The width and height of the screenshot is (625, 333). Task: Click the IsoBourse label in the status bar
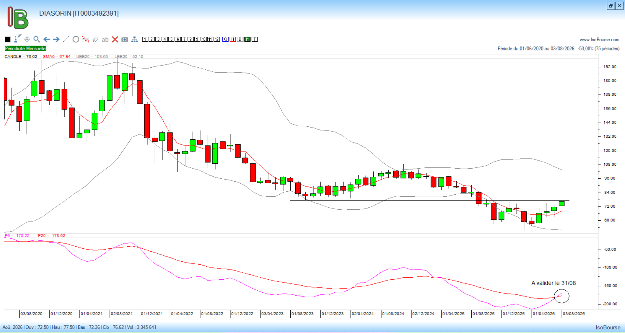point(608,327)
